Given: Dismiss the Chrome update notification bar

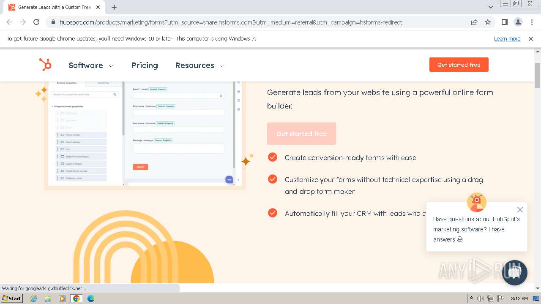Looking at the screenshot, I should tap(531, 38).
